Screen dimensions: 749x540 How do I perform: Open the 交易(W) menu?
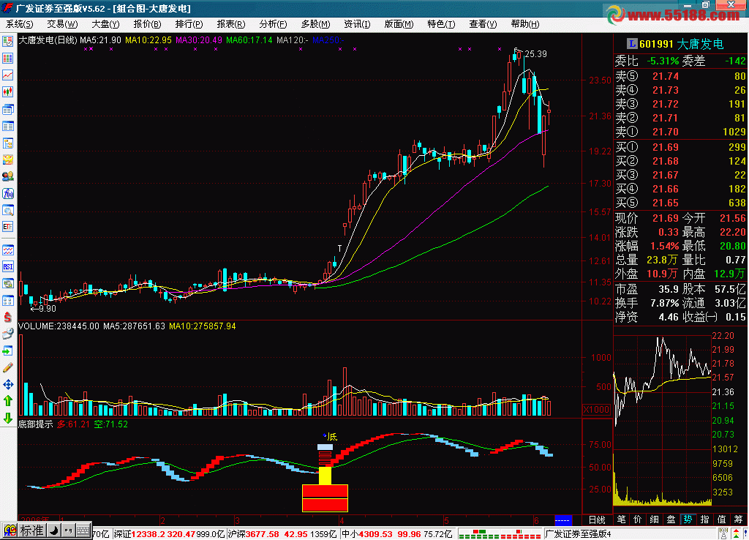62,24
